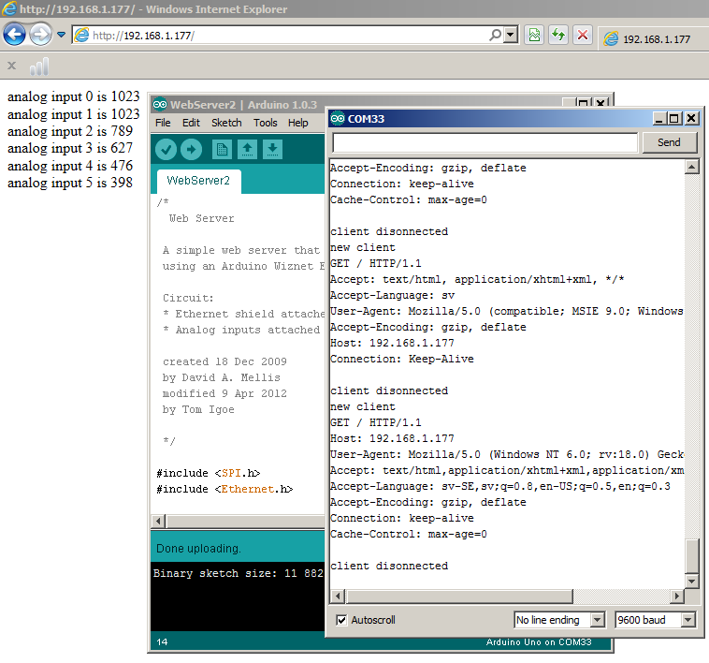
Task: Click the Arduino Verify checkmark button
Action: (x=166, y=149)
